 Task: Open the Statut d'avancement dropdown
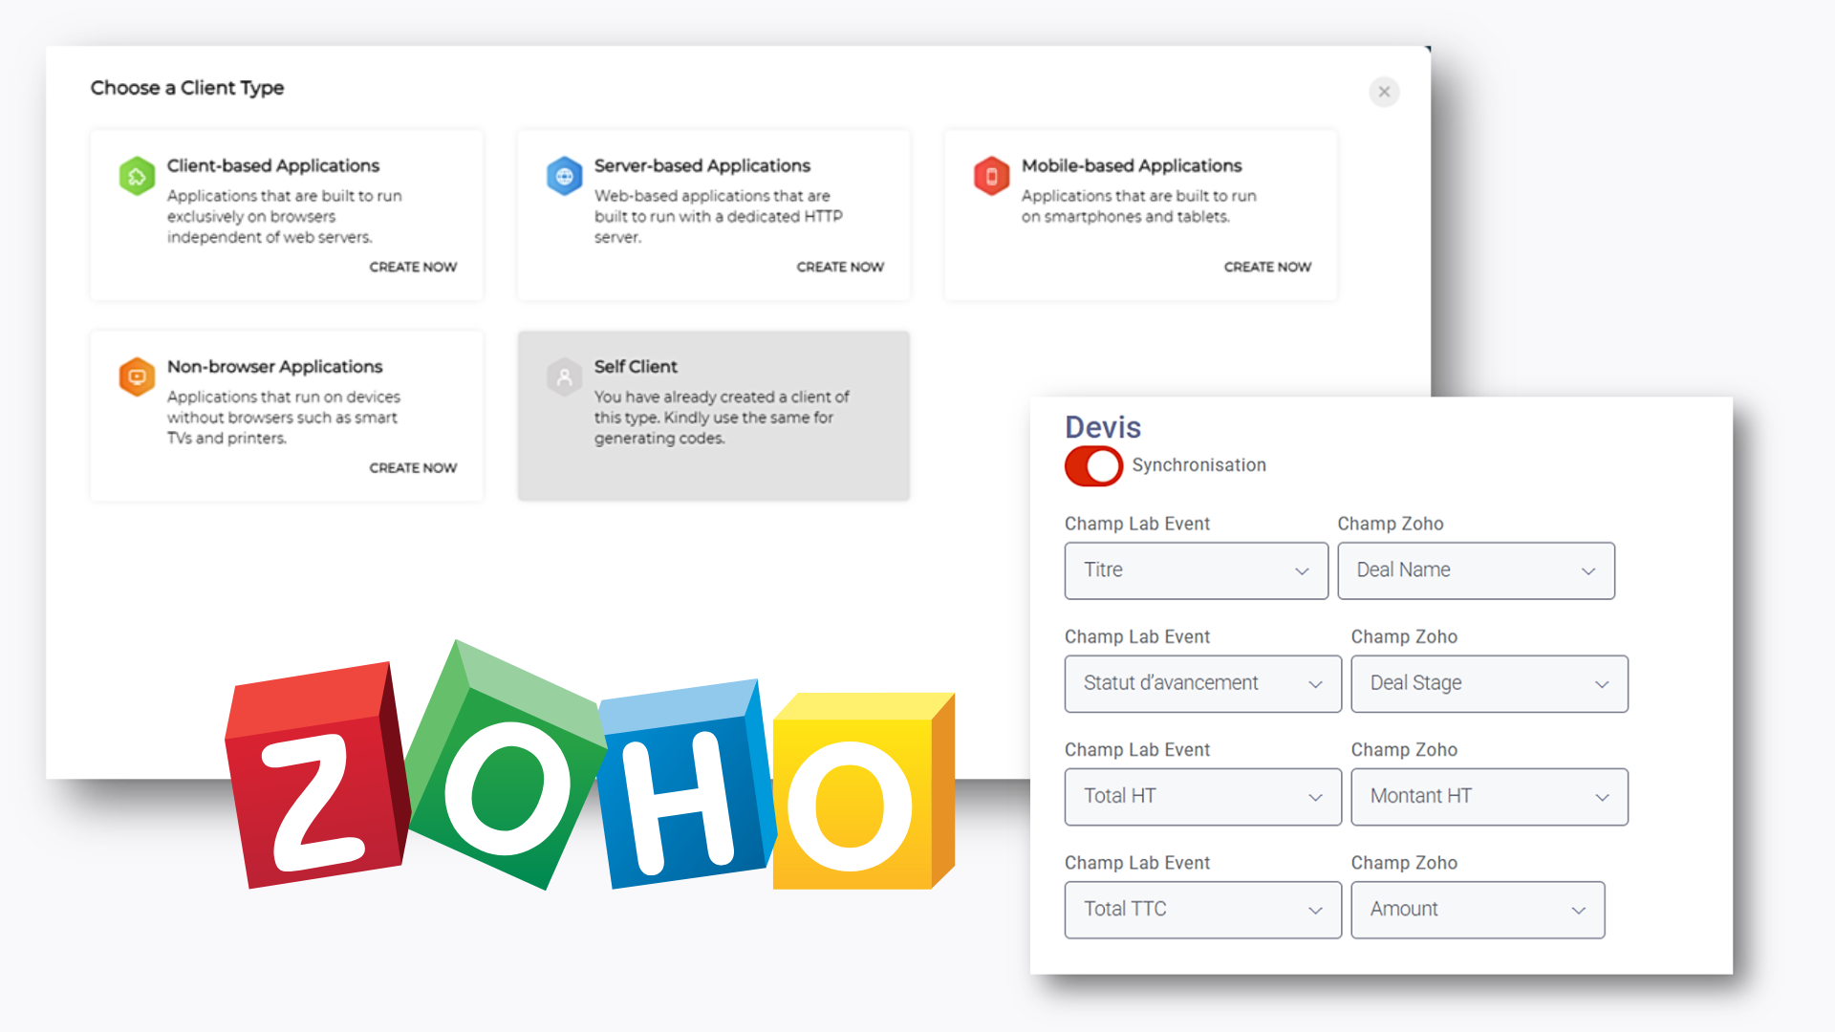(x=1203, y=683)
